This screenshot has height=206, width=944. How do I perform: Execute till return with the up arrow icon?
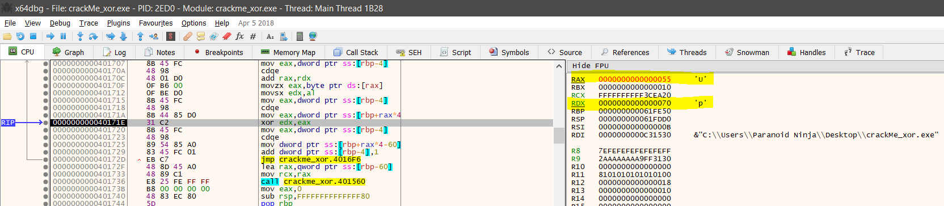(x=140, y=36)
